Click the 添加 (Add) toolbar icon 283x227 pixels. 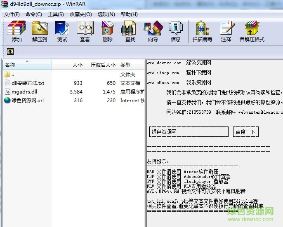[17, 31]
